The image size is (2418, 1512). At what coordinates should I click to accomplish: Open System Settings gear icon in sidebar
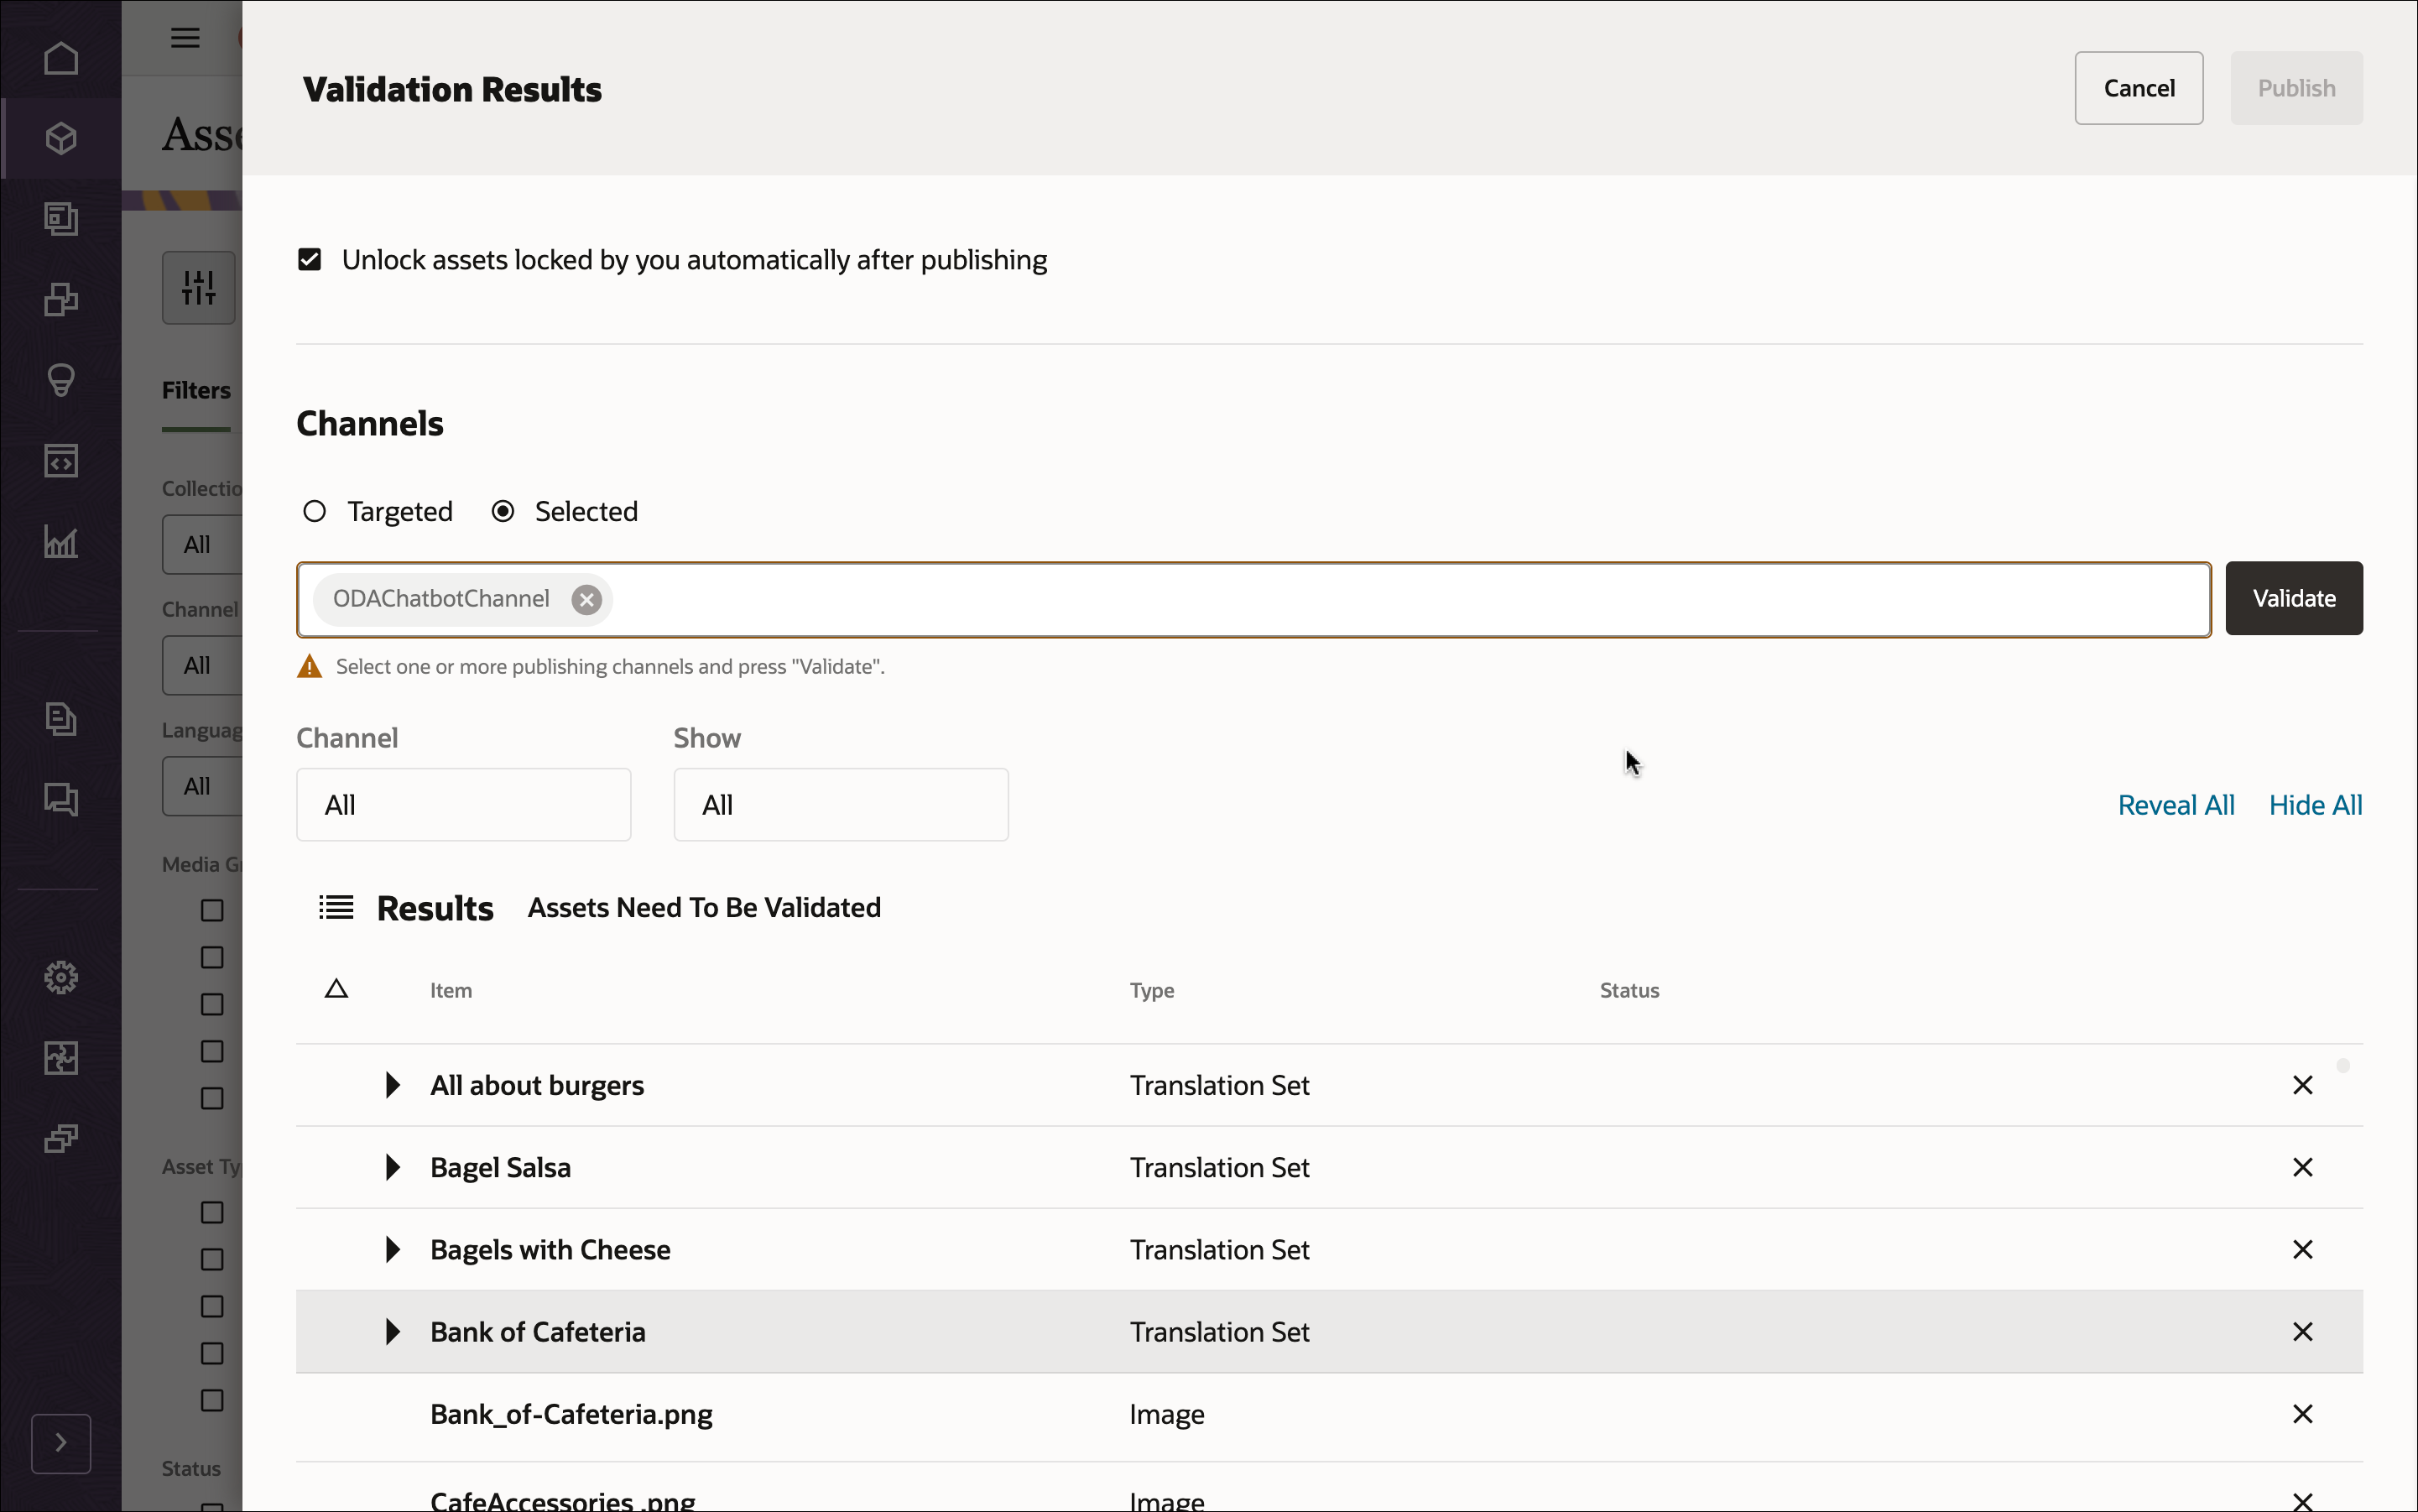point(61,977)
